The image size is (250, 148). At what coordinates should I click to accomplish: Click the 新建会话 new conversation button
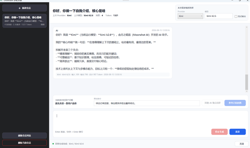24,8
